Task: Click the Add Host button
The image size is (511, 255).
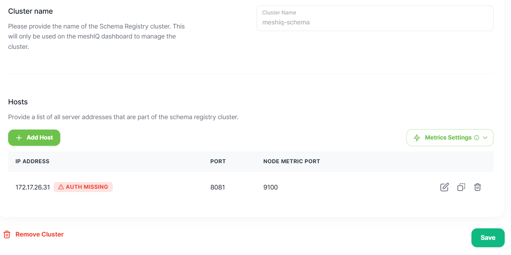Action: 34,138
